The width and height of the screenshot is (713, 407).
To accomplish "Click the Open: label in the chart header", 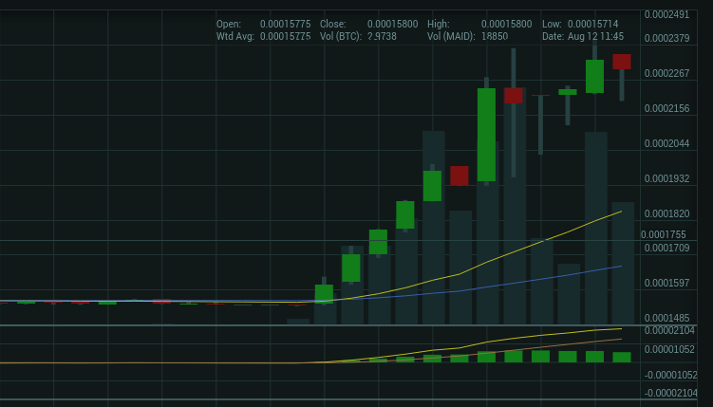I will [229, 24].
